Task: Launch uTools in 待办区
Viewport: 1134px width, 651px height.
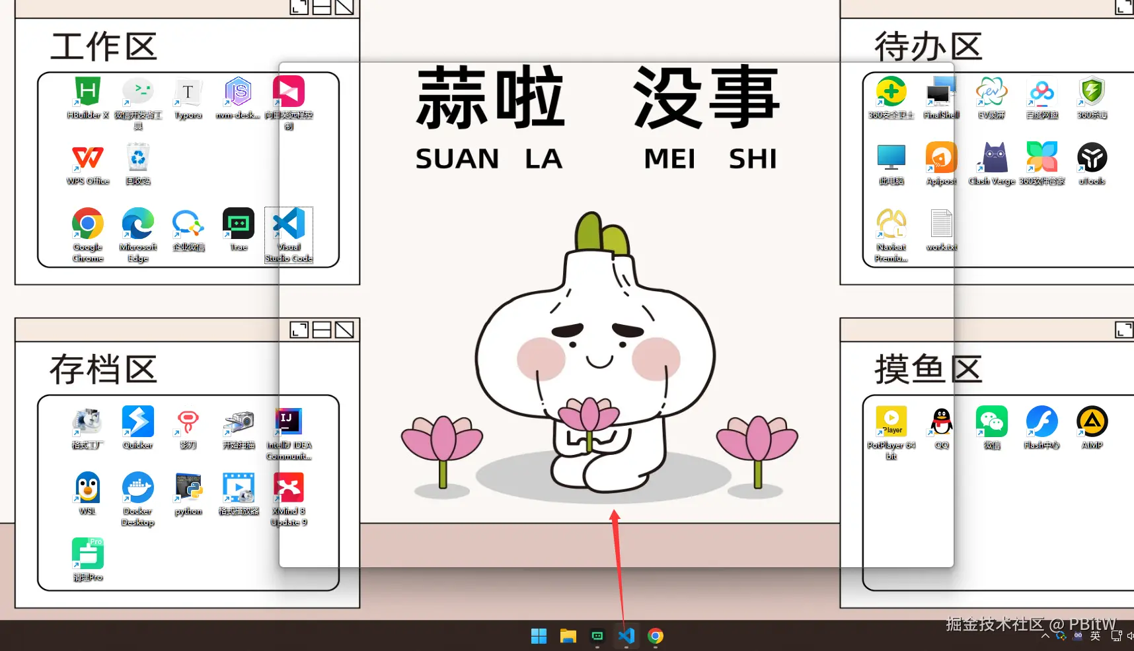Action: (1092, 158)
